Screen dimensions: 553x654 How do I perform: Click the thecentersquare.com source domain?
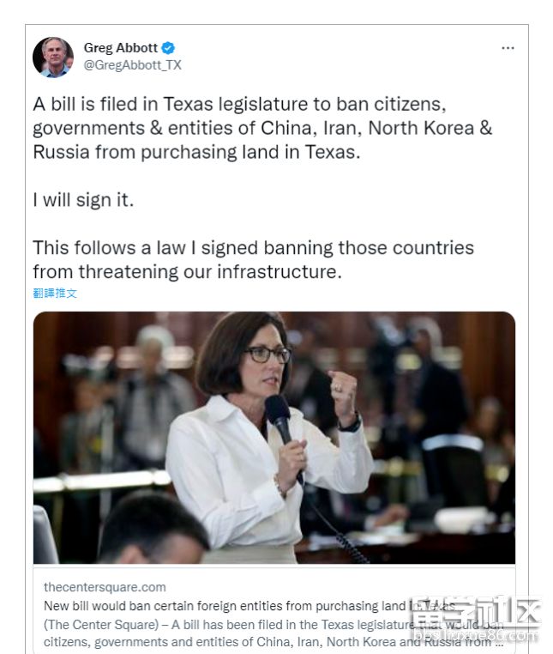click(x=105, y=587)
